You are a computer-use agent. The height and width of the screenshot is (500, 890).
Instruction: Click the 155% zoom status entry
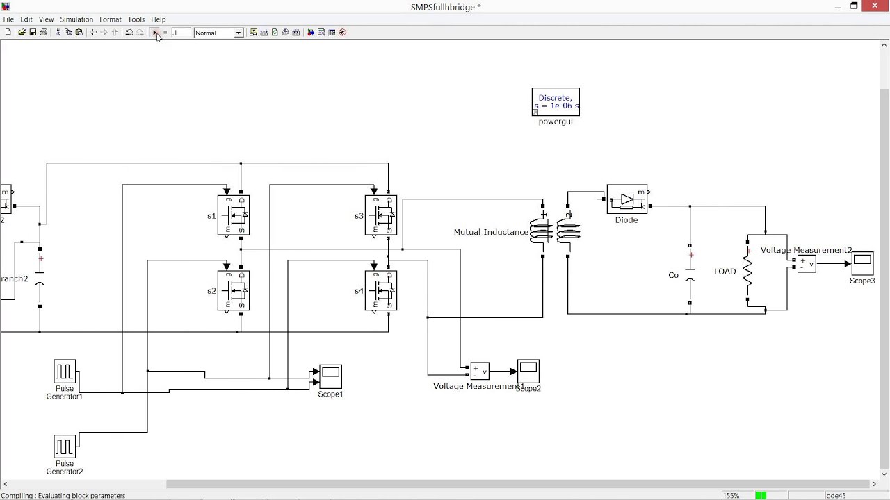[731, 496]
